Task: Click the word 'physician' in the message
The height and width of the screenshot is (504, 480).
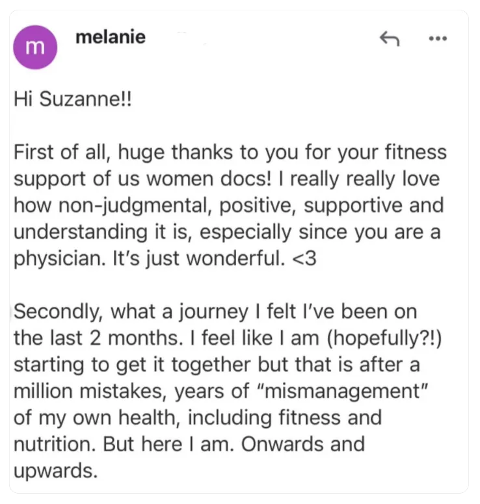Action: [60, 259]
